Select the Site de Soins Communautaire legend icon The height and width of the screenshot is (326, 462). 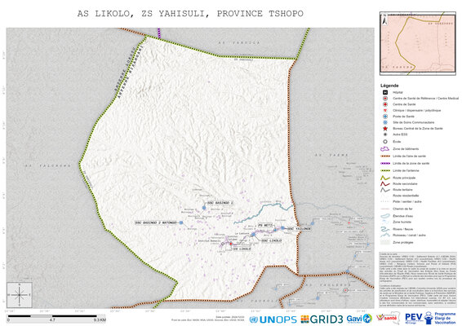pyautogui.click(x=385, y=122)
